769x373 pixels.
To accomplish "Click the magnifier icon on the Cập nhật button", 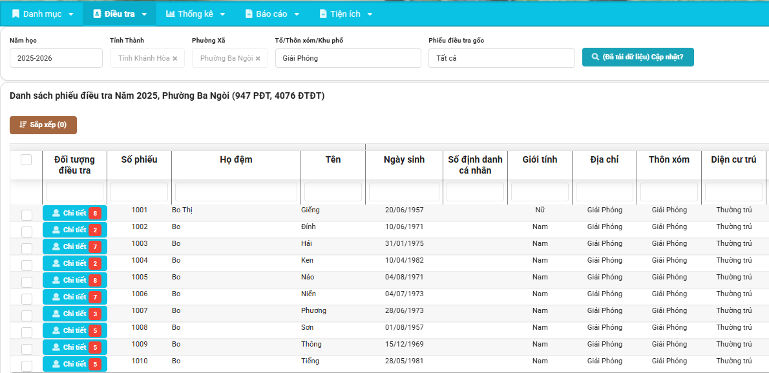I will pyautogui.click(x=595, y=57).
